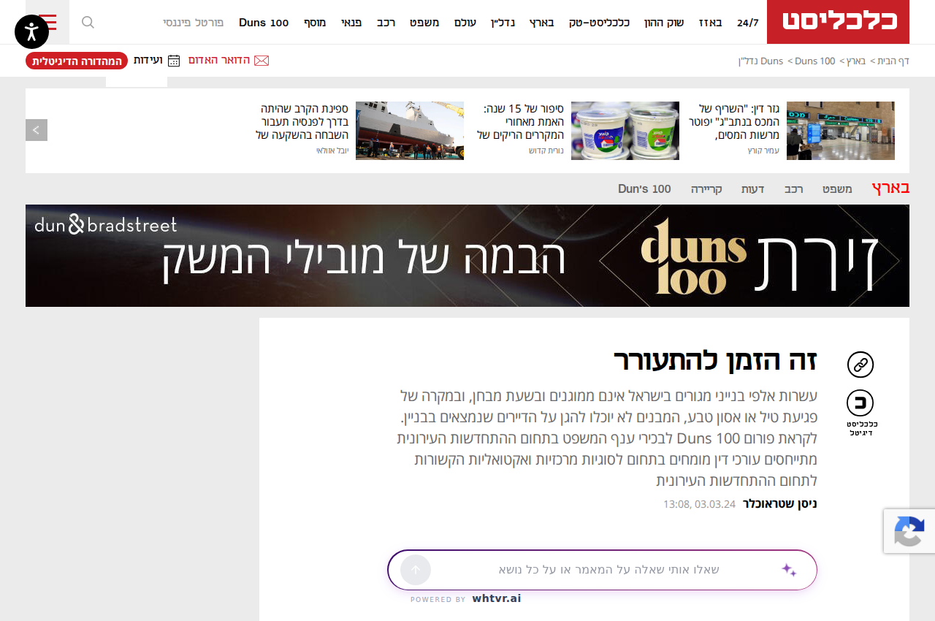
Task: Select רכב sub-section tab
Action: 794,189
